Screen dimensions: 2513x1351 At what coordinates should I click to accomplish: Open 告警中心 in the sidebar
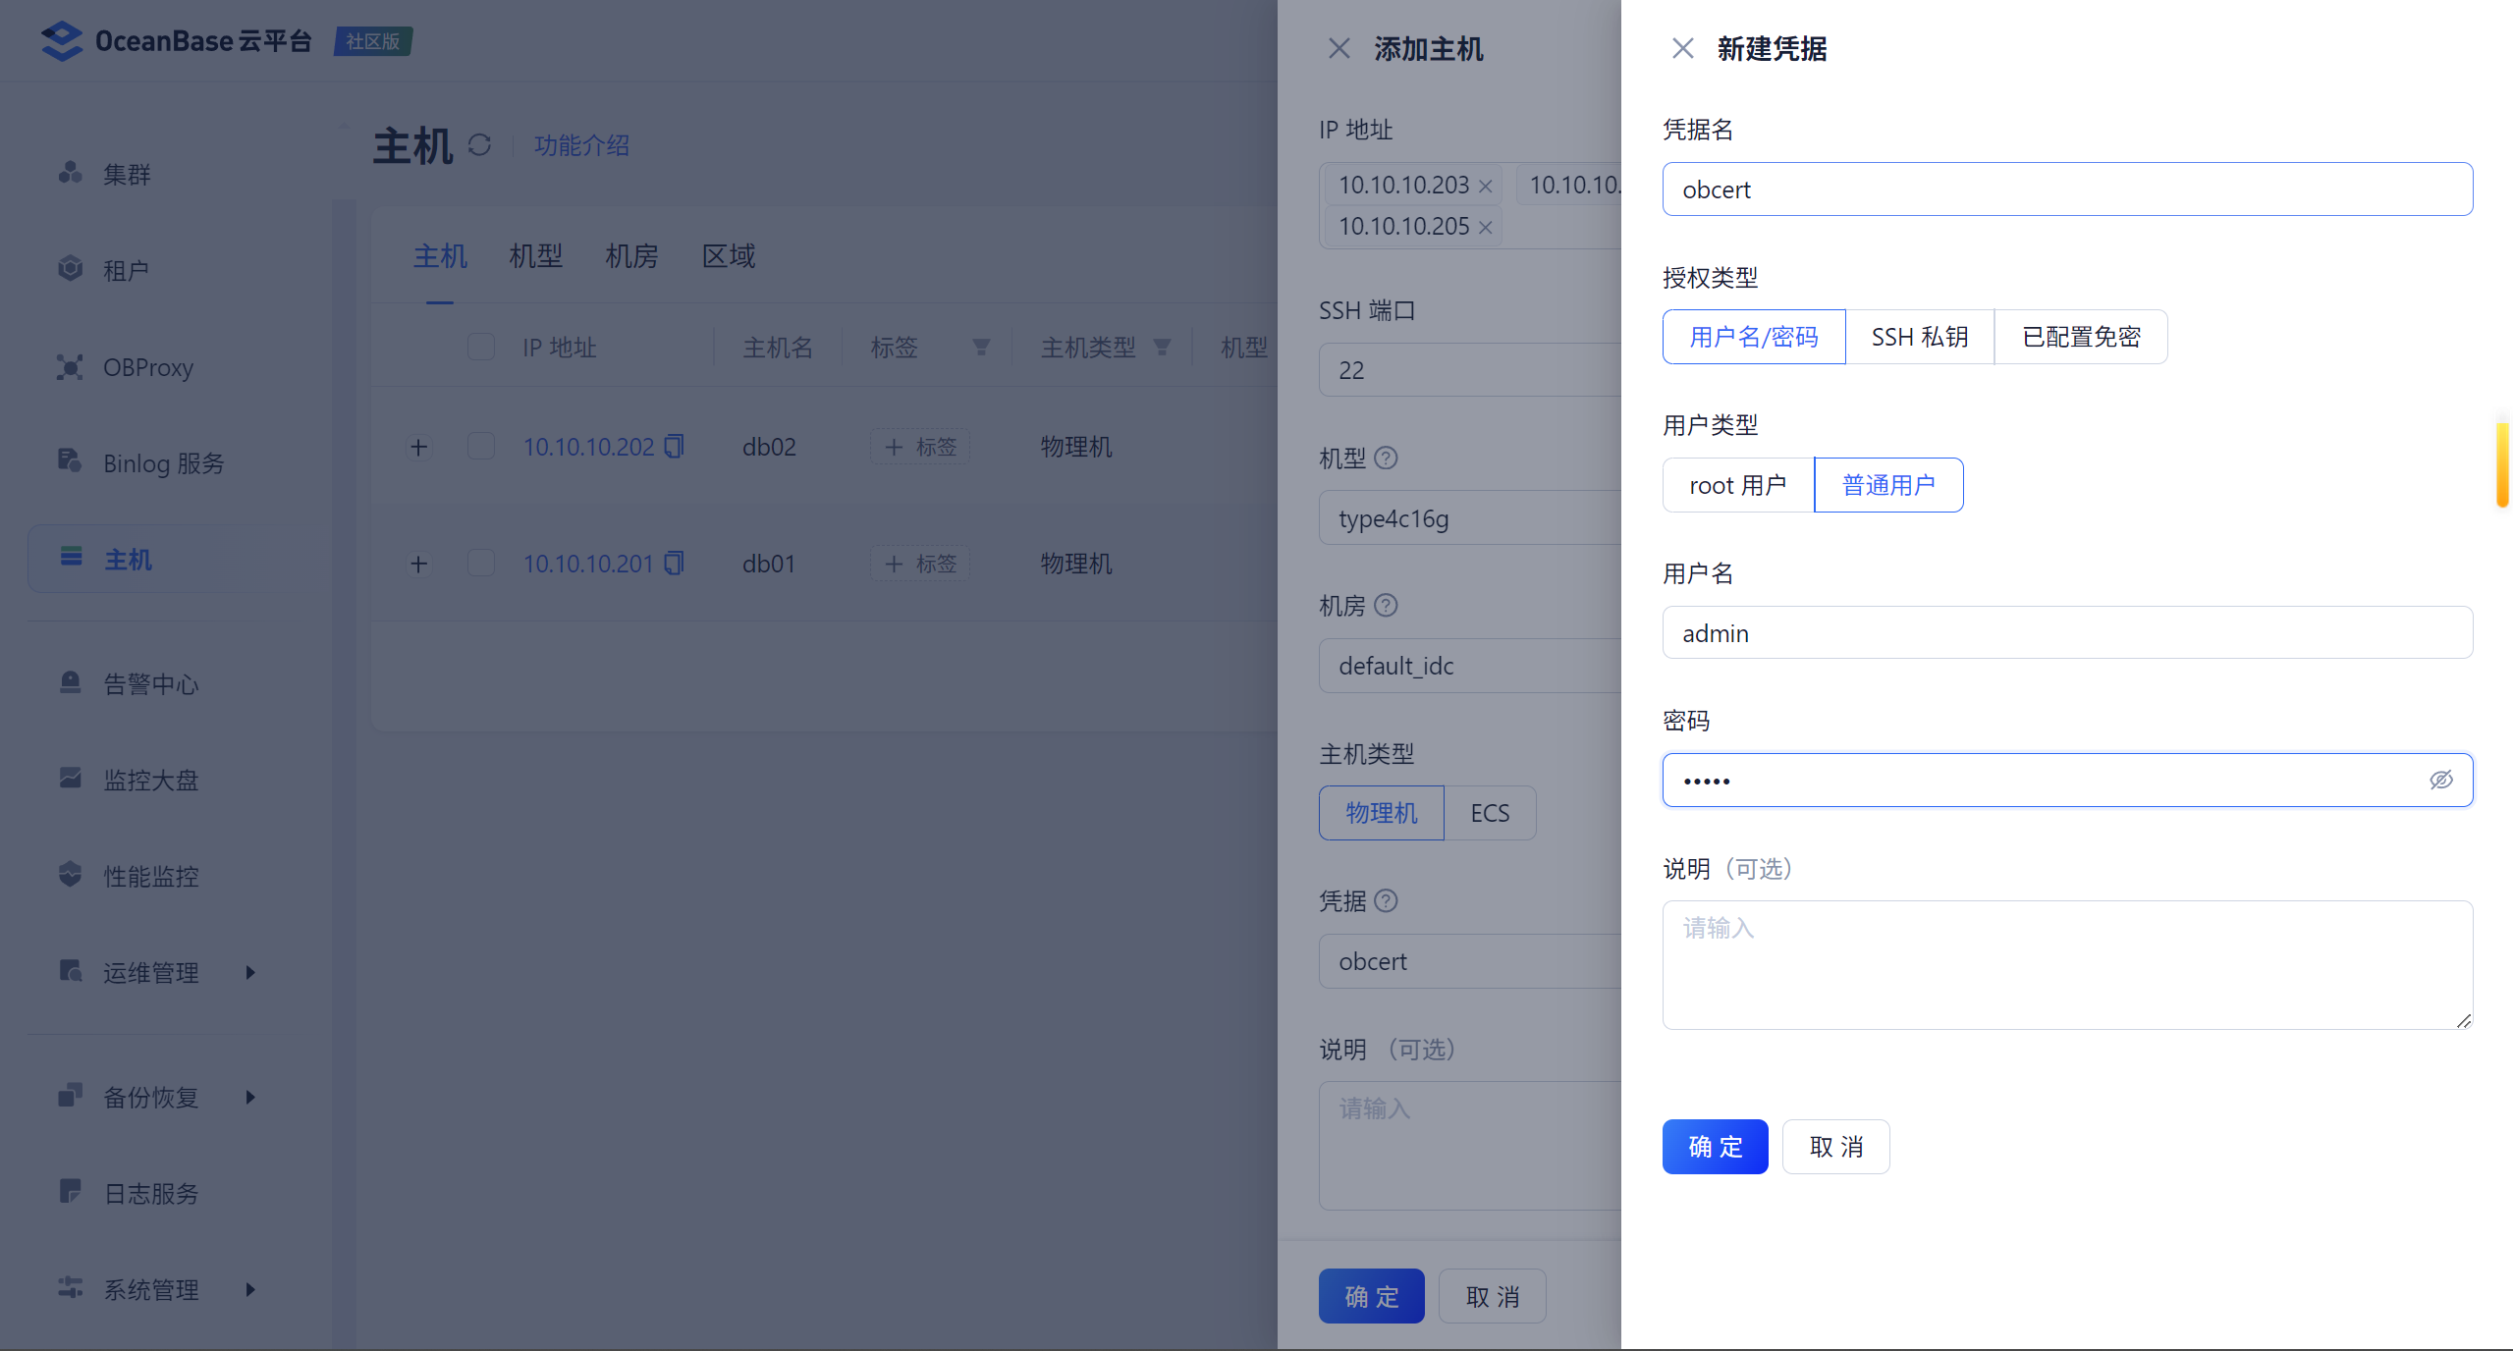click(150, 683)
